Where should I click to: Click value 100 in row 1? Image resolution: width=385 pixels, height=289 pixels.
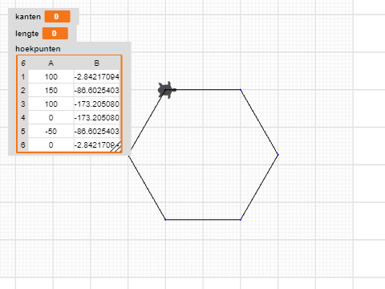coord(51,77)
